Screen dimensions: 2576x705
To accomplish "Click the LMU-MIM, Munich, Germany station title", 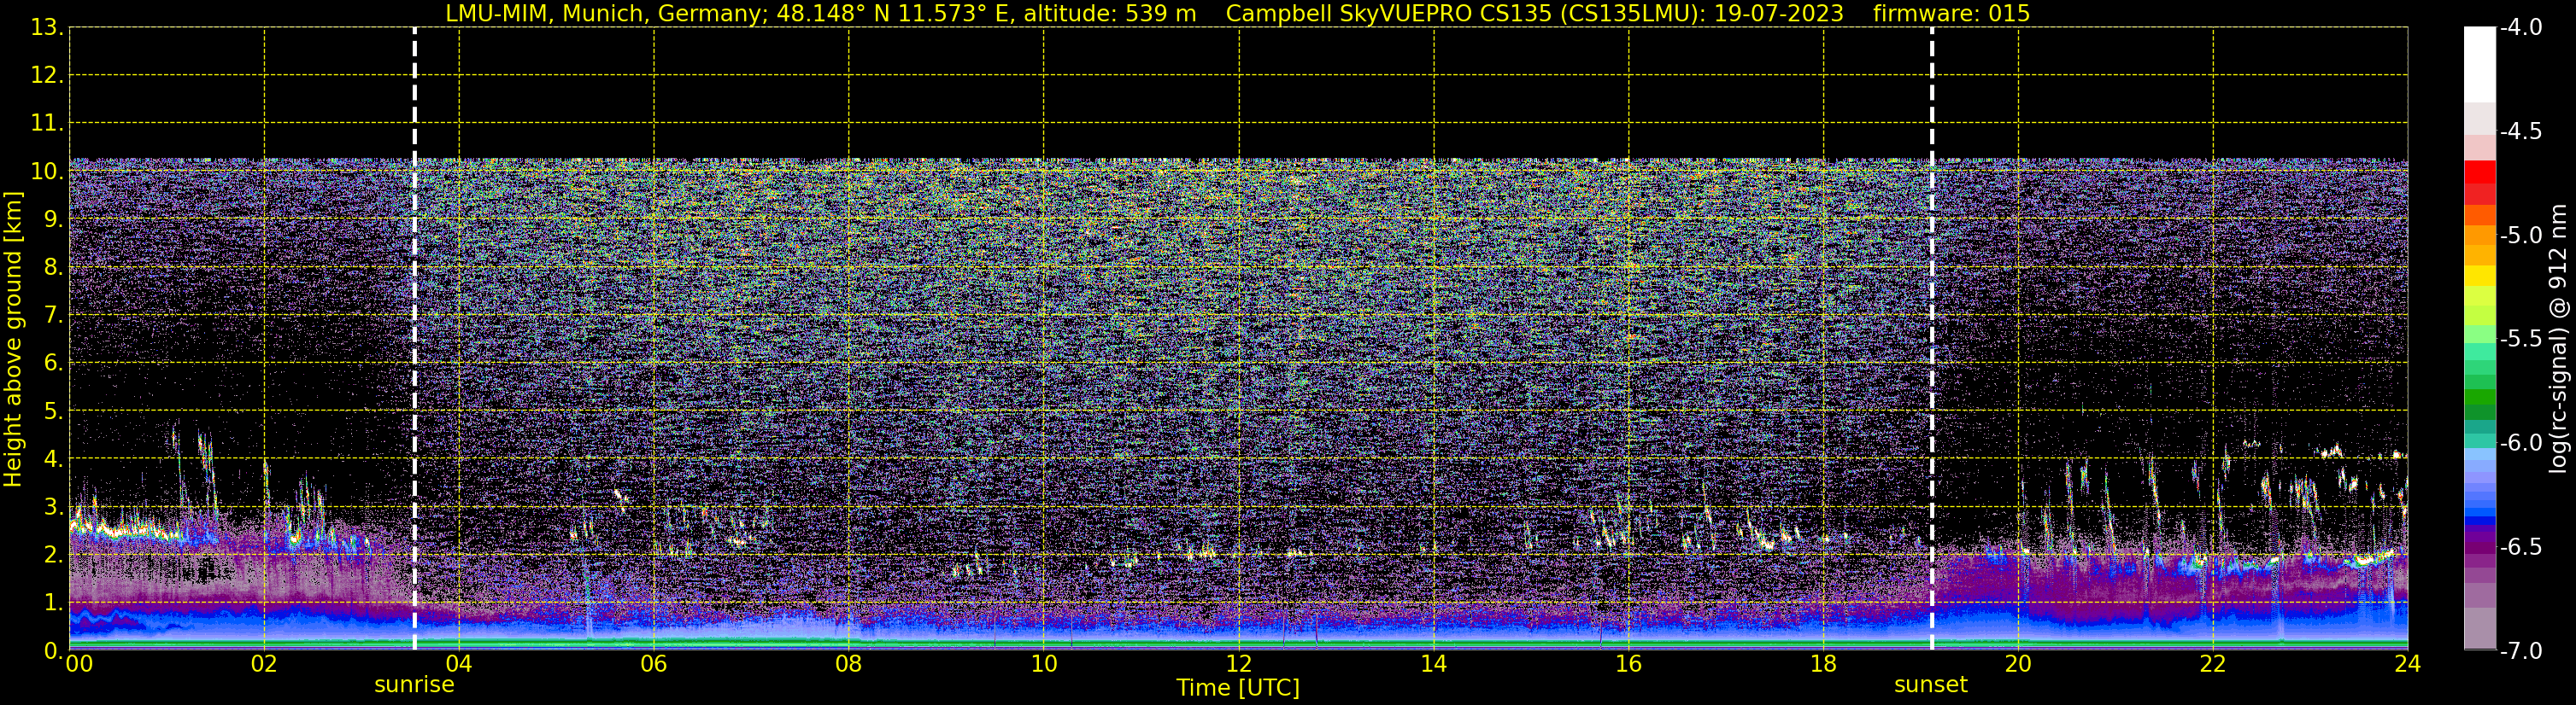I will point(608,13).
